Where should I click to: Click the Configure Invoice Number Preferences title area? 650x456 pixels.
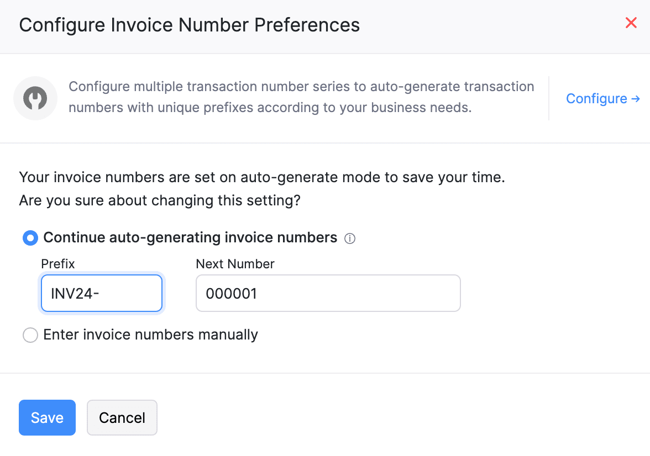tap(190, 25)
